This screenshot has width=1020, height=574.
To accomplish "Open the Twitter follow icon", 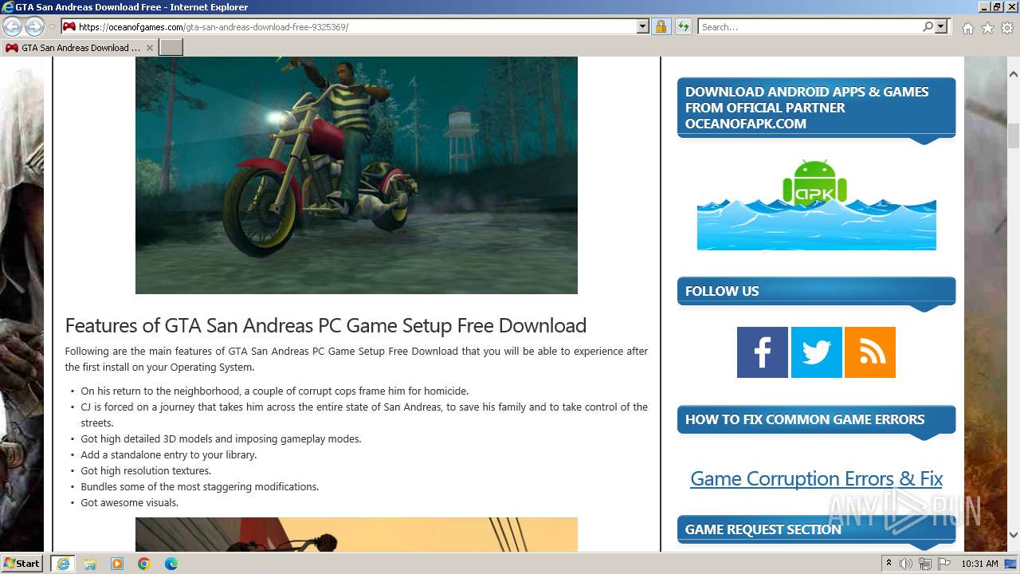I will tap(816, 352).
